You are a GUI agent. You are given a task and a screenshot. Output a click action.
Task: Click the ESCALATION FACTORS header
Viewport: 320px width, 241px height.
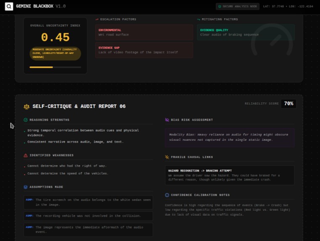(118, 19)
